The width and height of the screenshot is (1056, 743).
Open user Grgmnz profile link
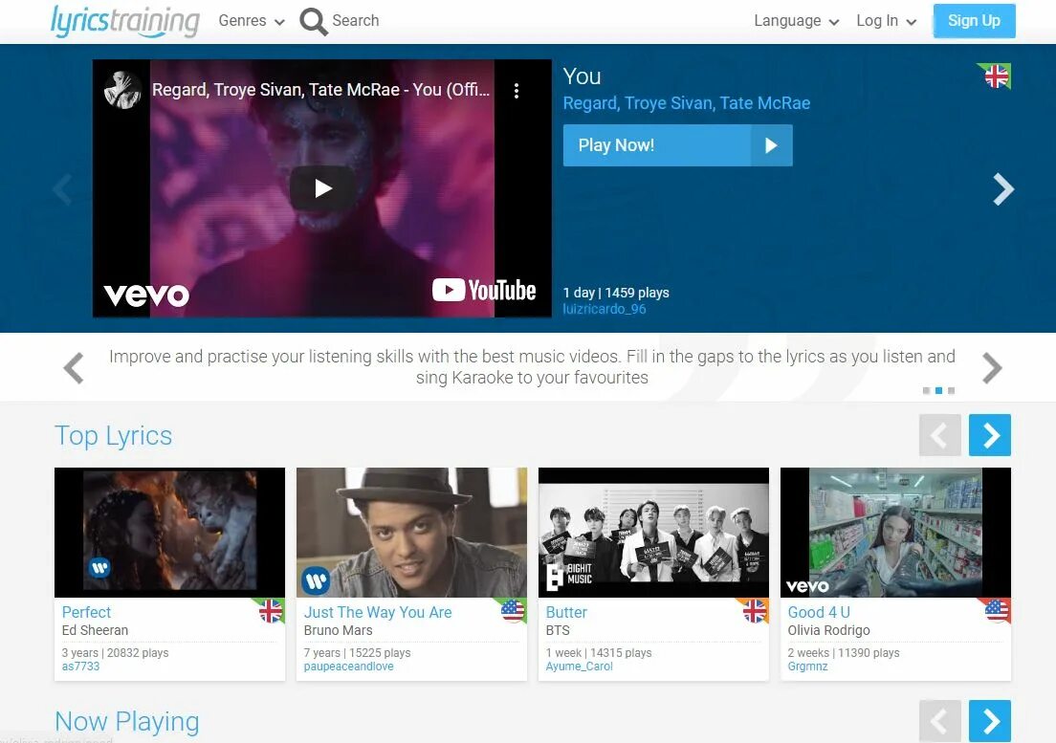[x=807, y=667]
